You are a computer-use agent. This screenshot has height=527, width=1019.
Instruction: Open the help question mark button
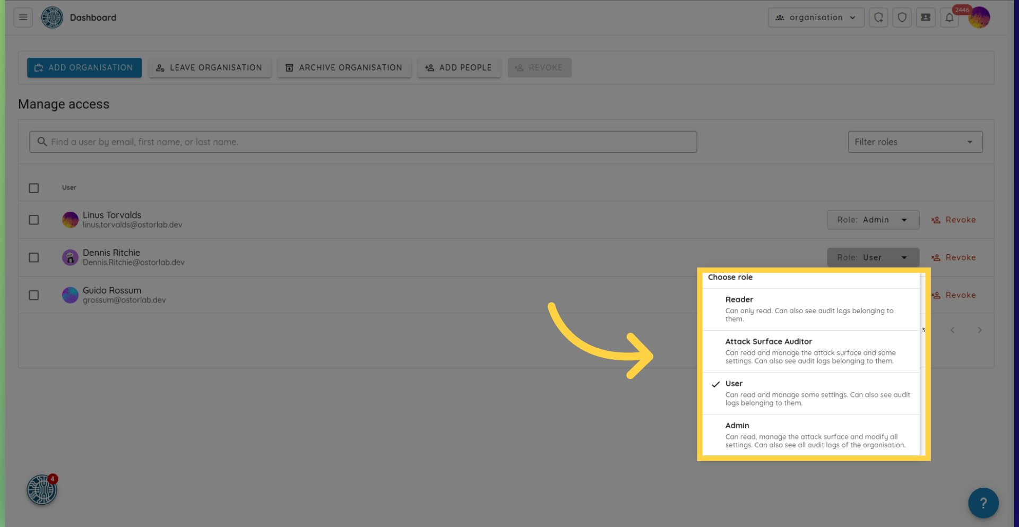[x=983, y=503]
